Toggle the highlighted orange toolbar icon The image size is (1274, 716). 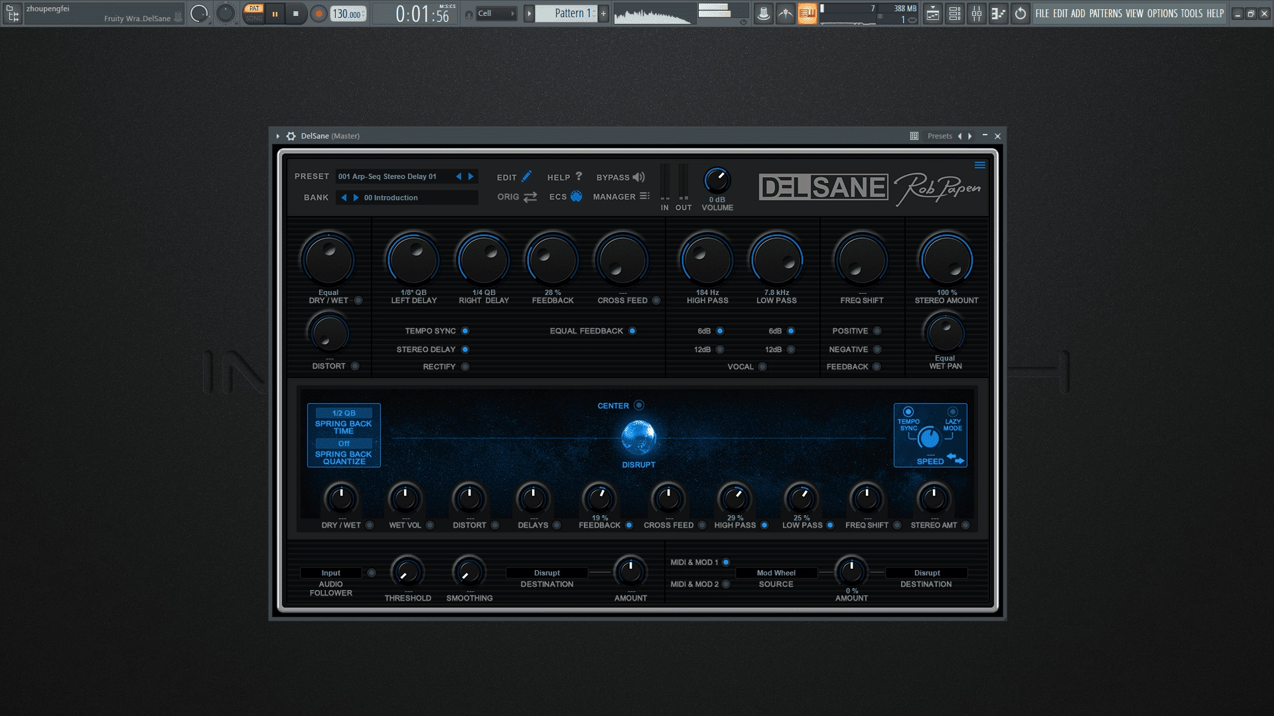click(x=807, y=13)
